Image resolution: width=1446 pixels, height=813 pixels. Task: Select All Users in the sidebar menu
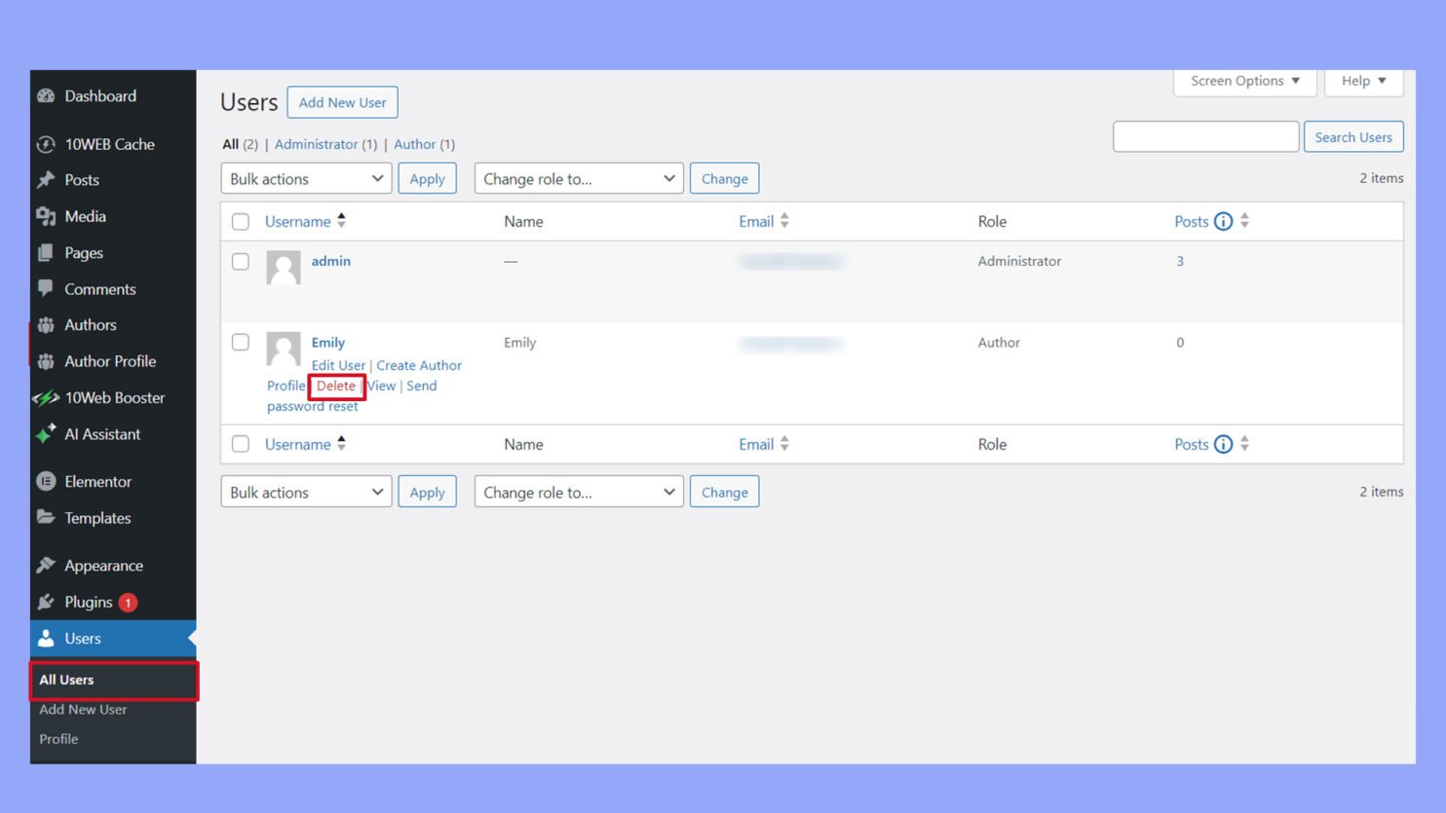66,680
